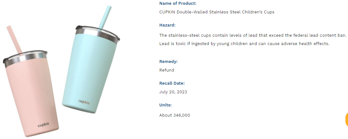Click the "Hazard:" heading
Viewport: 348px width, 139px height.
tap(167, 25)
